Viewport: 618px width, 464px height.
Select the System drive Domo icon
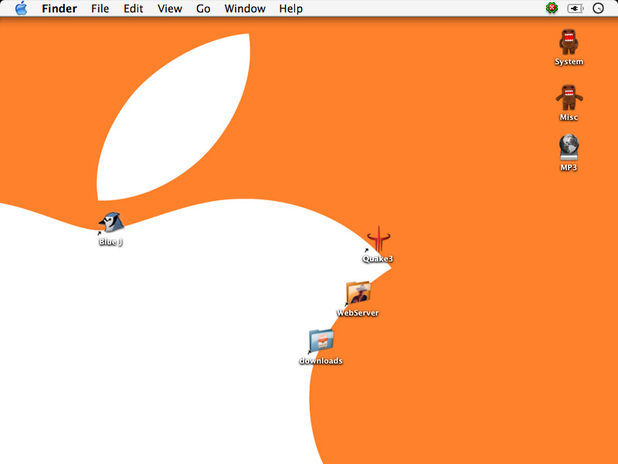569,42
